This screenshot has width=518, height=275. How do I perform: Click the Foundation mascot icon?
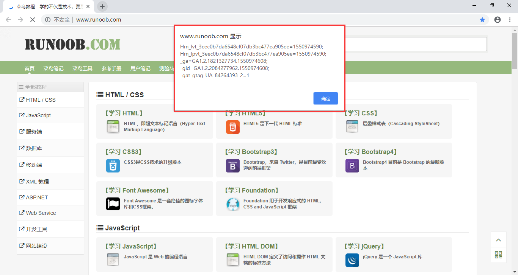pos(232,204)
